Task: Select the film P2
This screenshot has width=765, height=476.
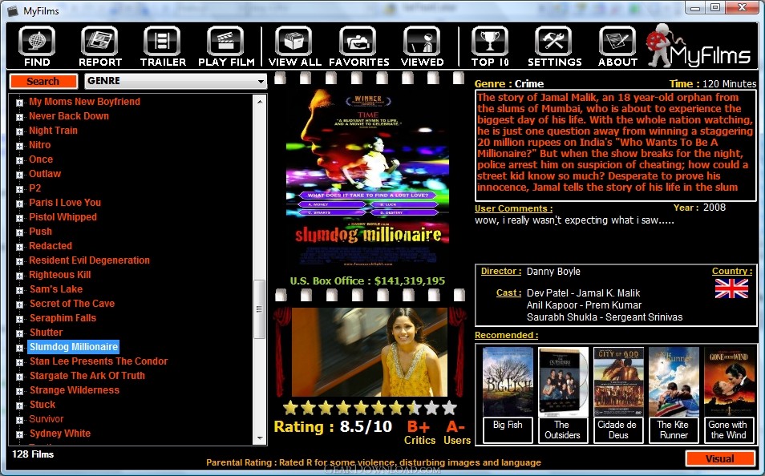Action: tap(34, 188)
